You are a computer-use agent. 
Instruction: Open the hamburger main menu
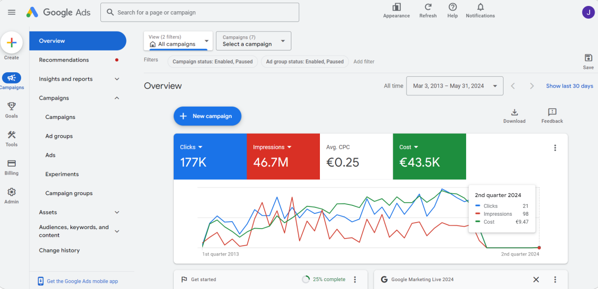coord(12,12)
